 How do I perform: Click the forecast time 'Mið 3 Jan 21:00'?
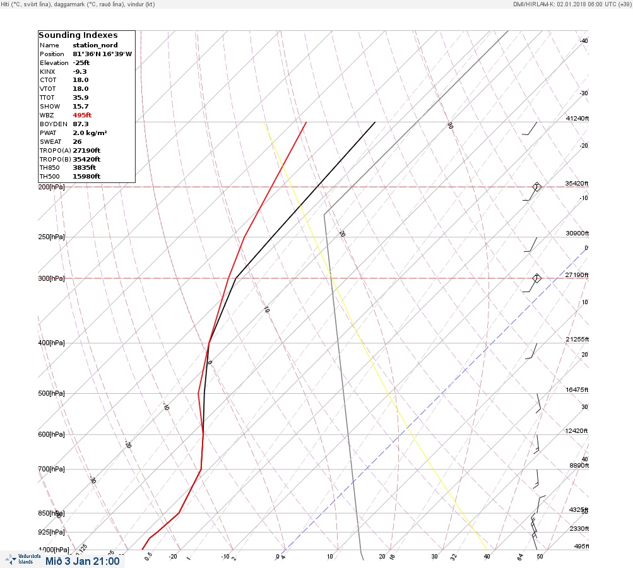click(x=82, y=561)
